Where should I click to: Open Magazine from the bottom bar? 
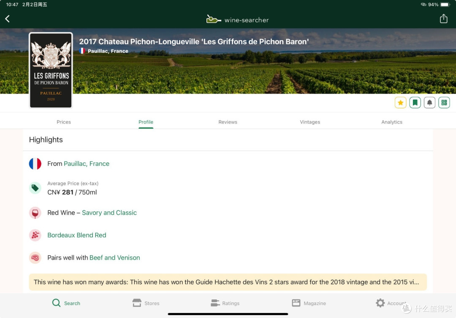point(309,303)
